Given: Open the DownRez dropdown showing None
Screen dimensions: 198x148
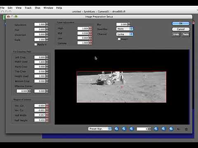Looking at the screenshot, I should 125,29.
